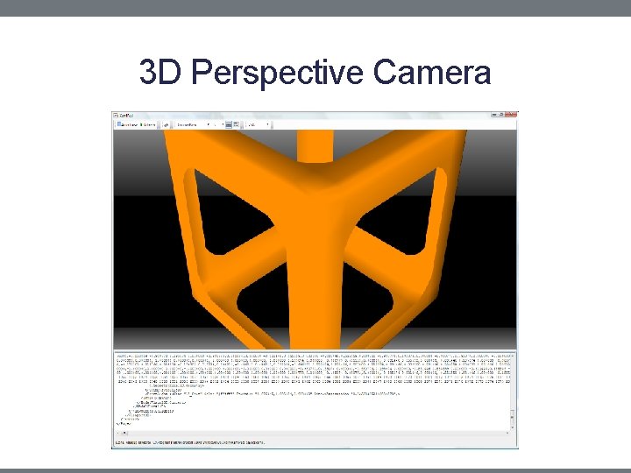
Task: Close the application window
Action: point(511,115)
